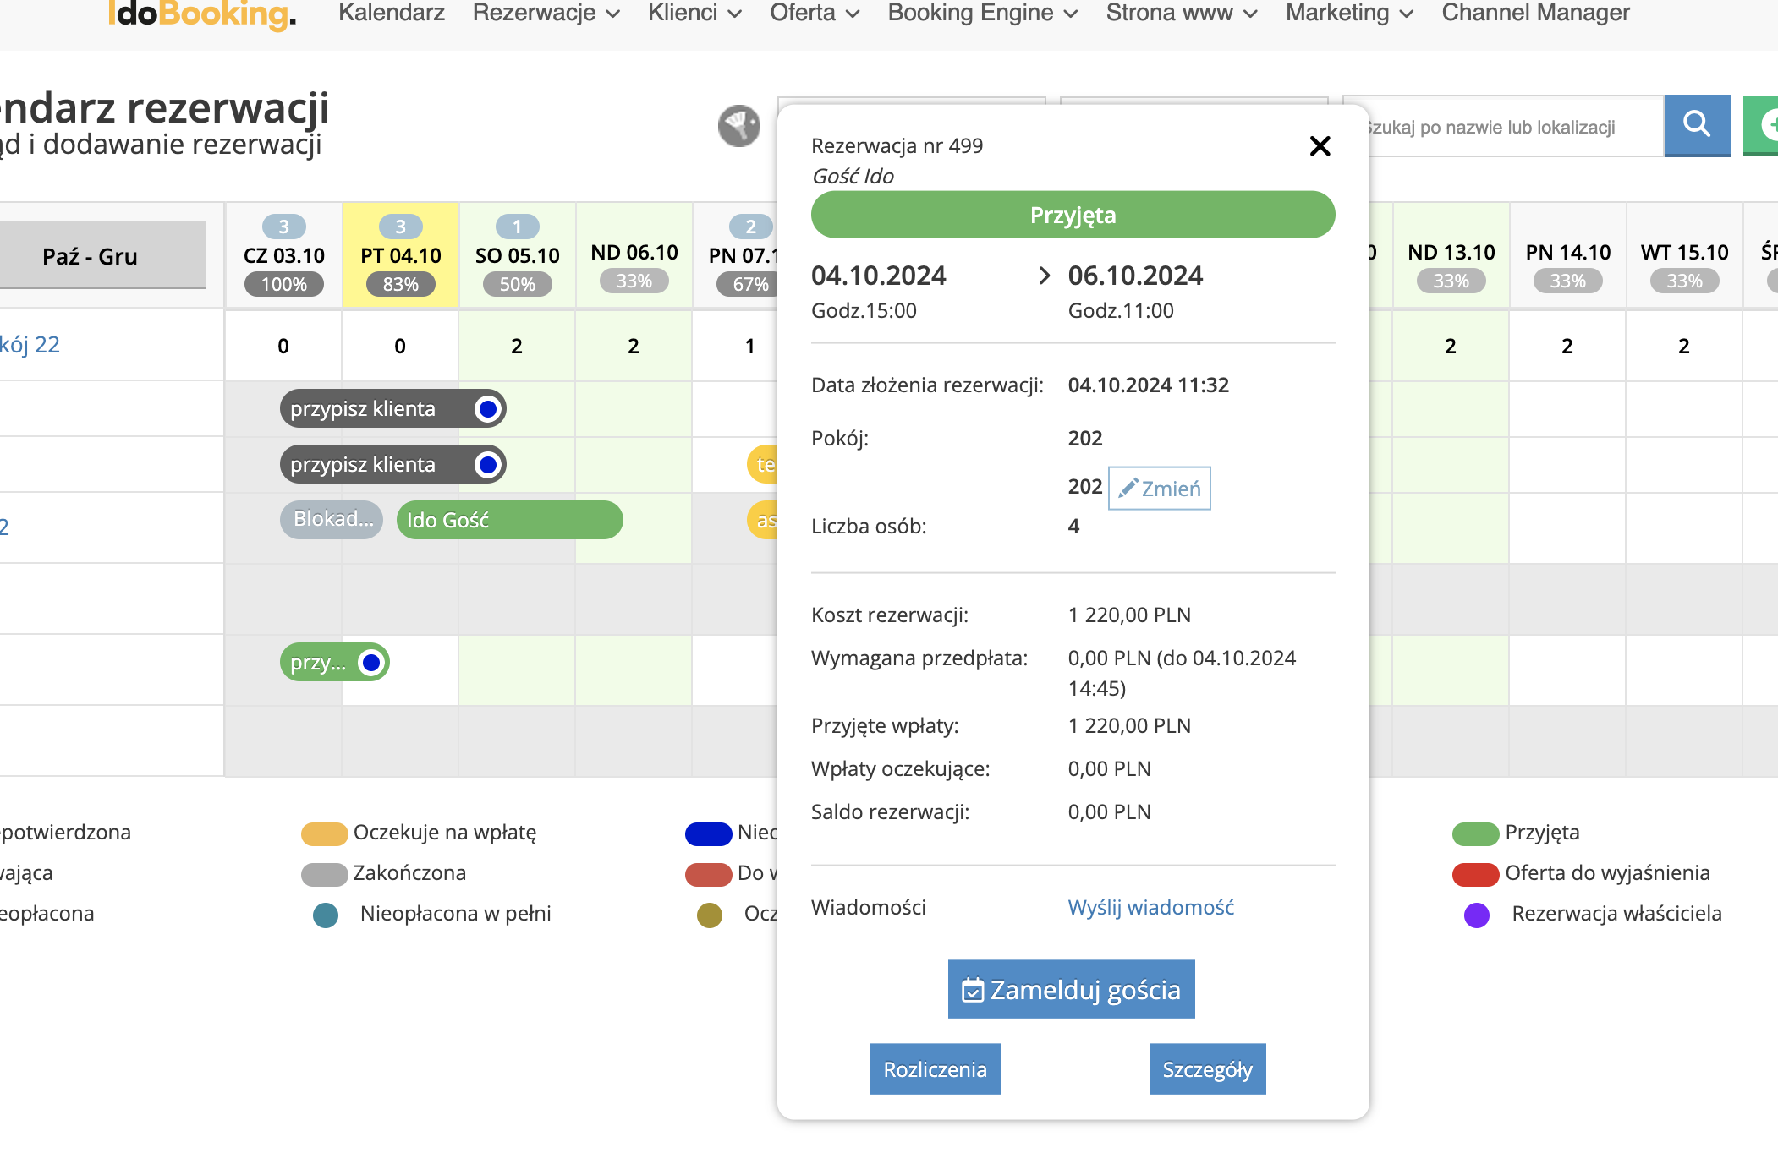Click Zamelduj gościa check-in button

point(1071,989)
